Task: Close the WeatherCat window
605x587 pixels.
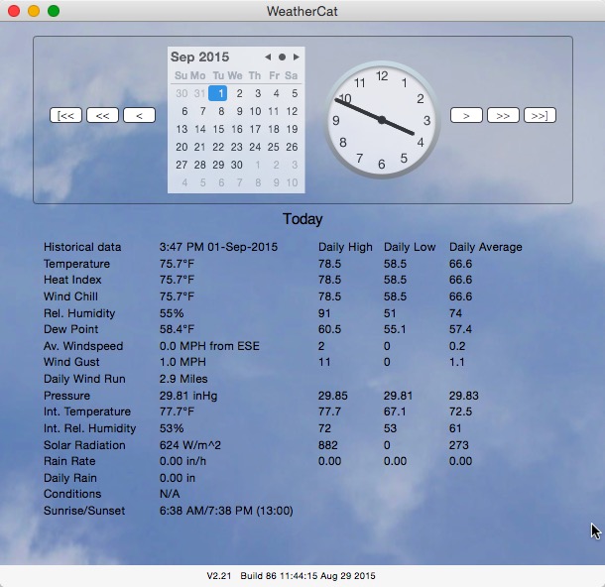Action: coord(14,11)
